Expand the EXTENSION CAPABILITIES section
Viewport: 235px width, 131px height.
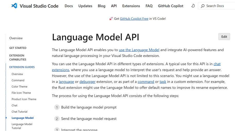pyautogui.click(x=18, y=58)
